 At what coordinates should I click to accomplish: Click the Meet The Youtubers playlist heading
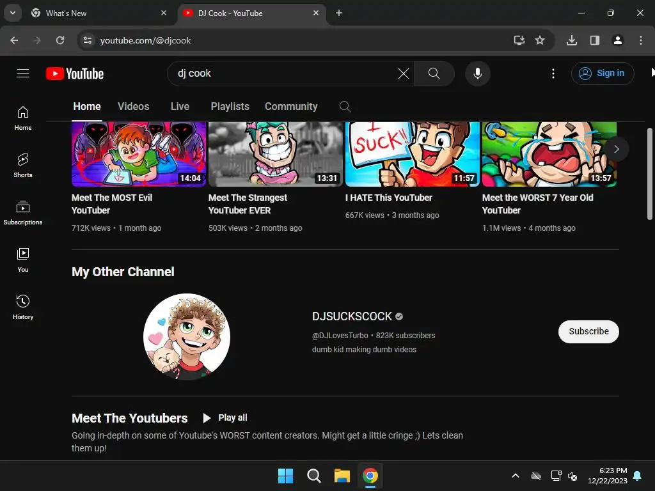pos(129,418)
